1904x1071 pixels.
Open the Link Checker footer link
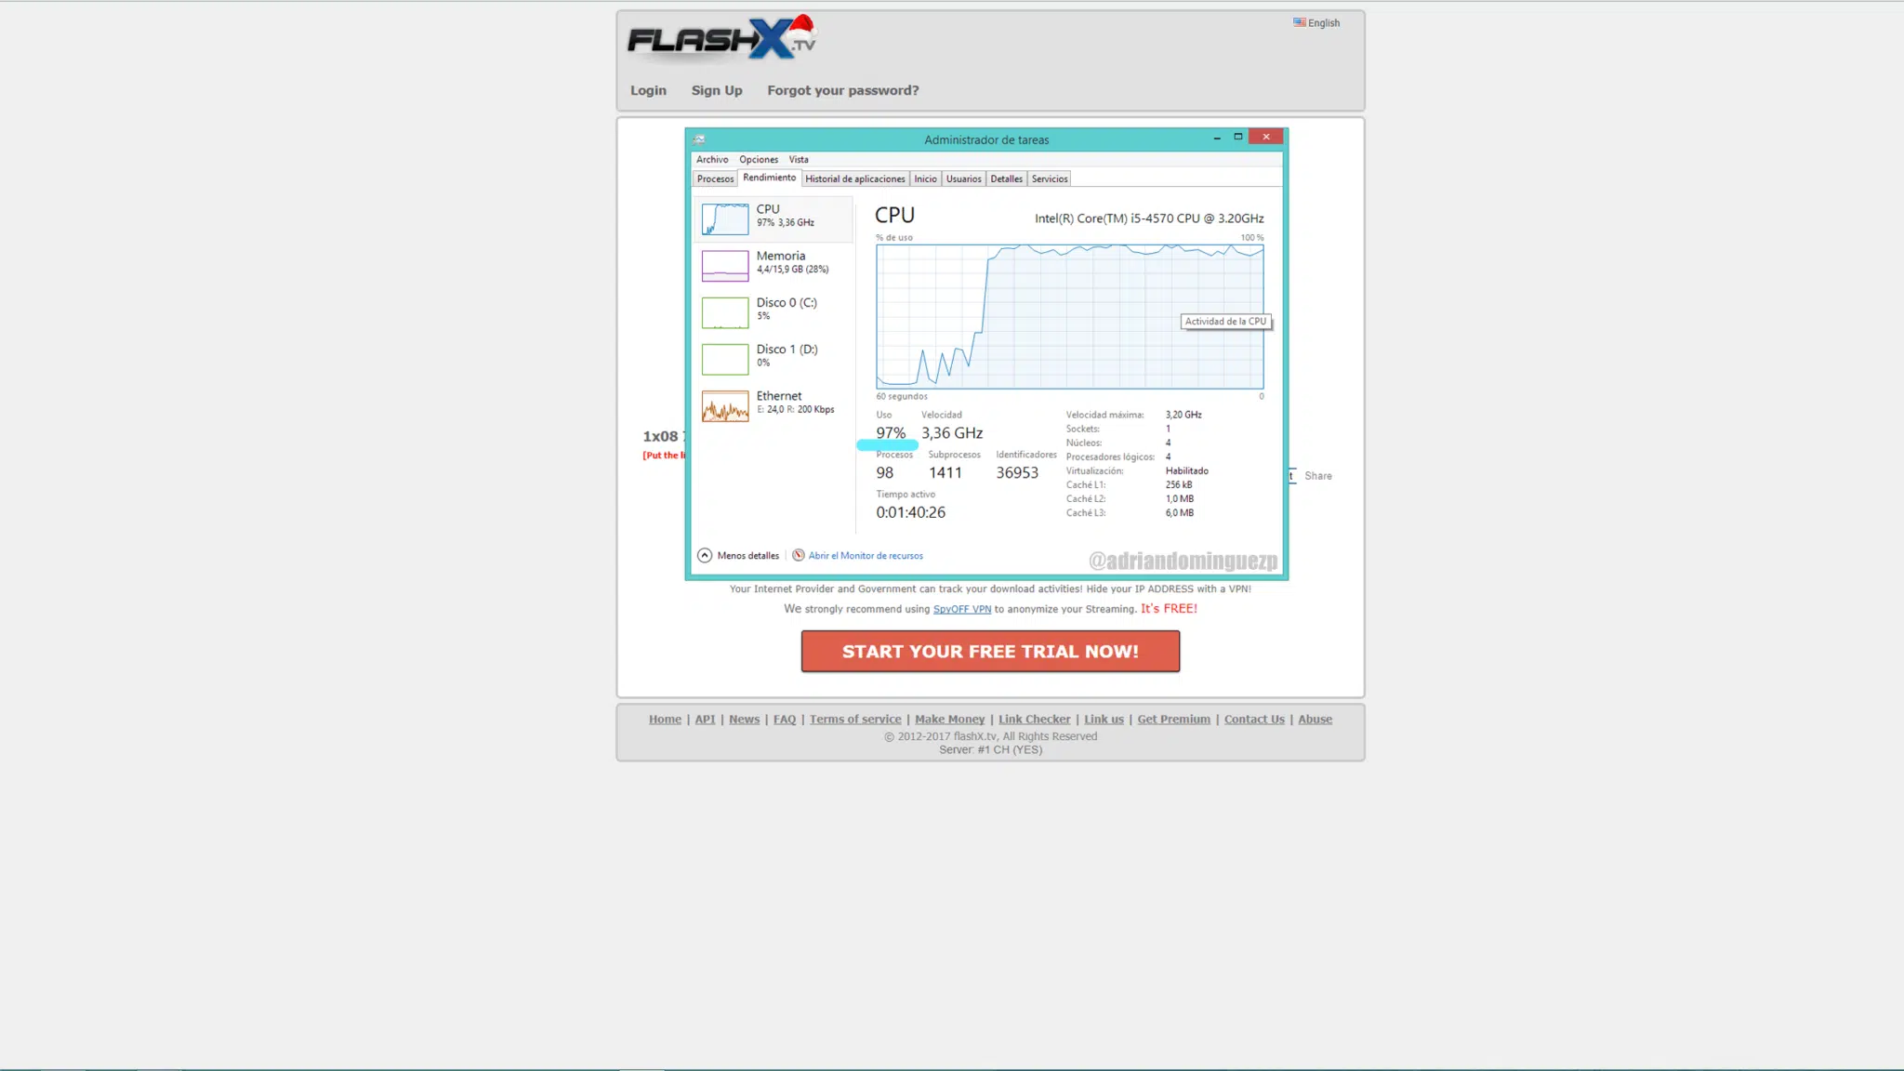[x=1034, y=720]
